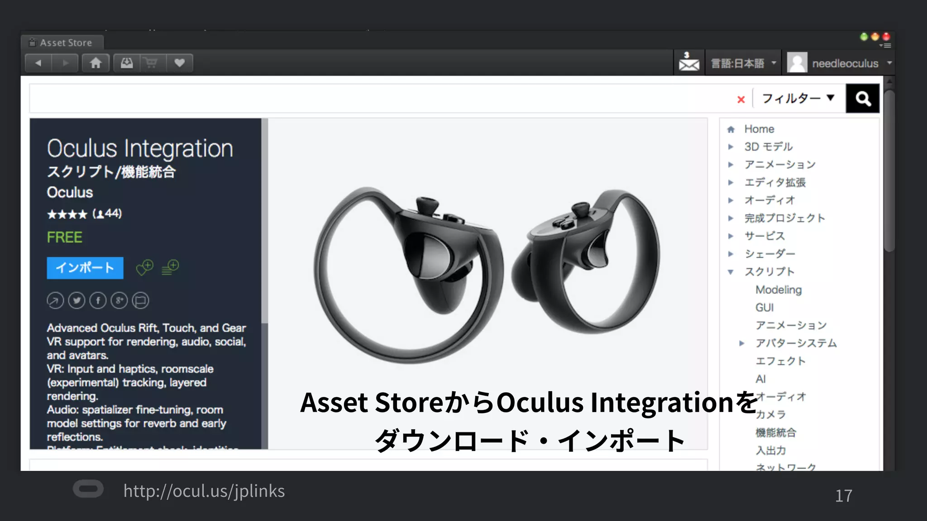The width and height of the screenshot is (927, 521).
Task: Open the GUI subcategory
Action: pyautogui.click(x=765, y=308)
